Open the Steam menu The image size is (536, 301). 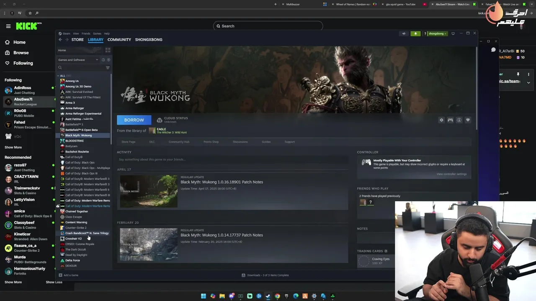click(x=66, y=33)
